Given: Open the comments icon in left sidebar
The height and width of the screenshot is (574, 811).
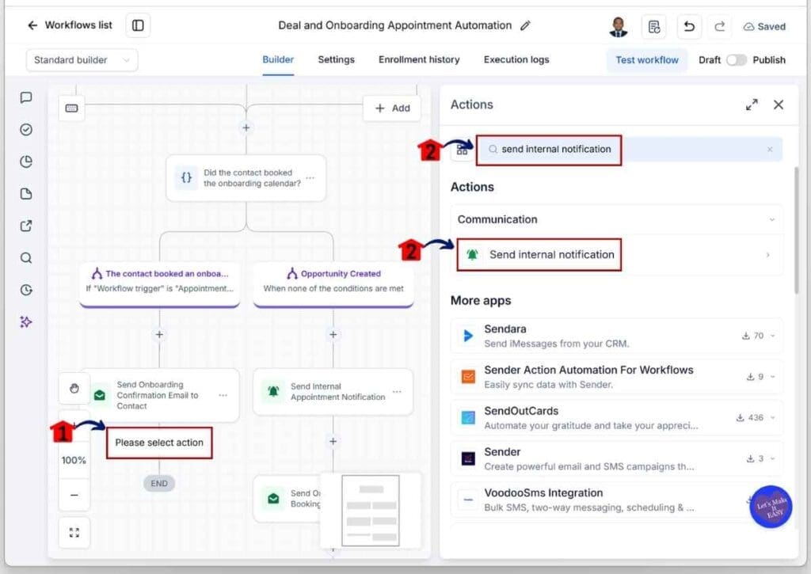Looking at the screenshot, I should coord(26,97).
